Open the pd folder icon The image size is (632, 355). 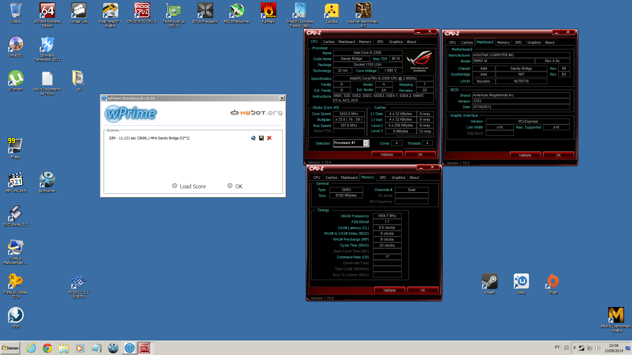pos(79,81)
